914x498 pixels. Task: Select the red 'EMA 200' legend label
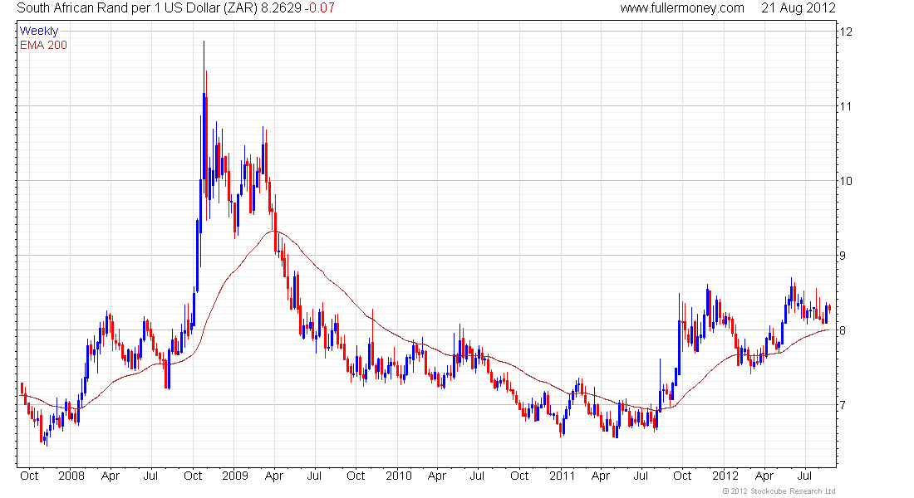click(x=43, y=45)
